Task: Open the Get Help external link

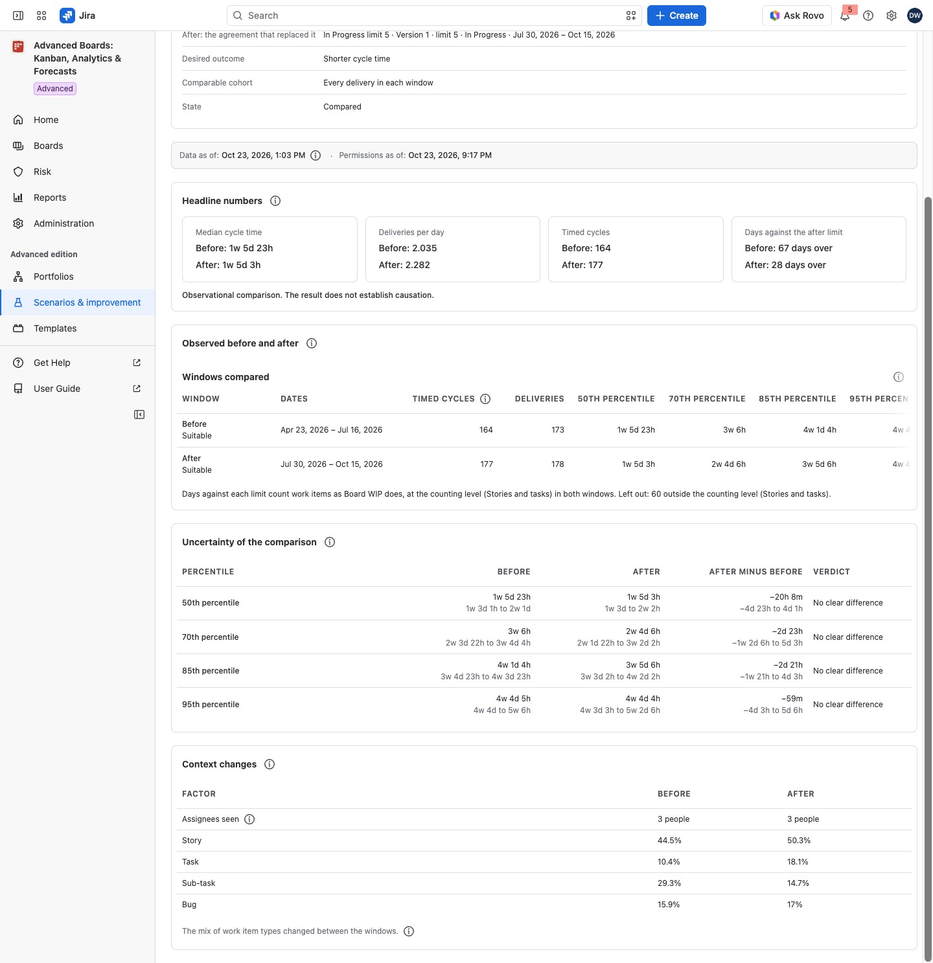Action: click(78, 363)
